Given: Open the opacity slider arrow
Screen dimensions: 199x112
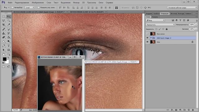Looking at the screenshot, I should point(196,25).
